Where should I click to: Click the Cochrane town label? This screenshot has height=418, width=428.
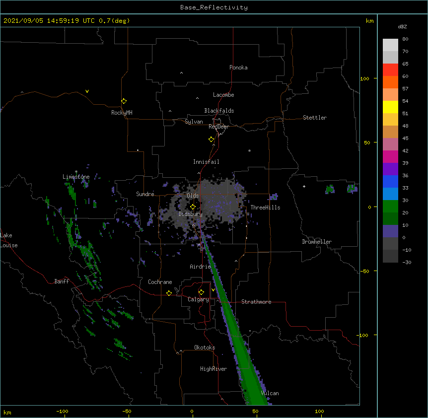point(160,282)
